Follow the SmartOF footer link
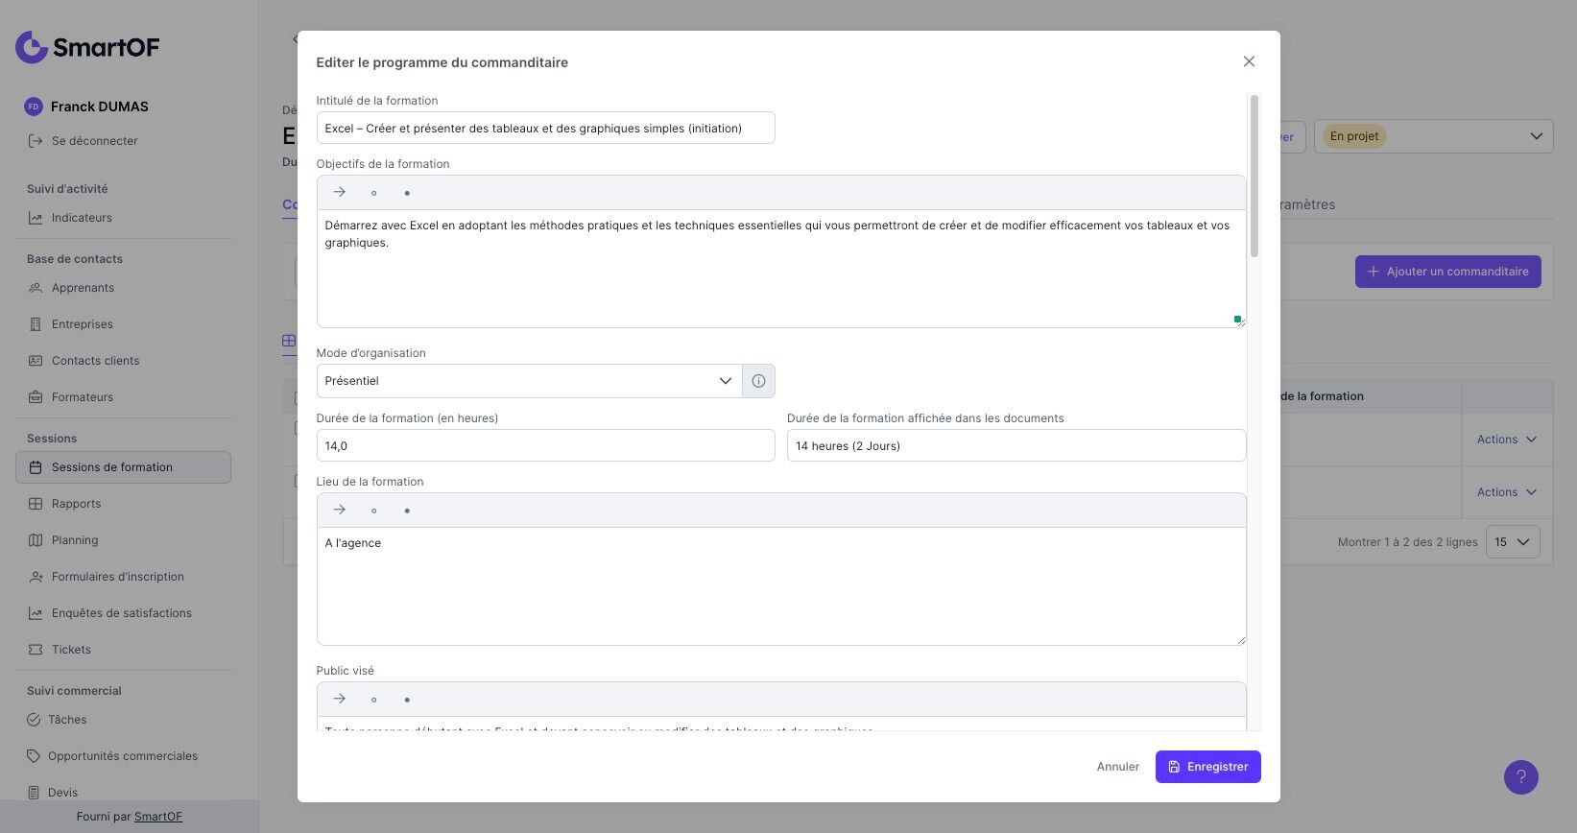This screenshot has height=833, width=1577. coord(158,817)
